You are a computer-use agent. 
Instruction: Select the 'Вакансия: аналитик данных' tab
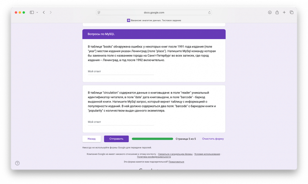(x=154, y=20)
